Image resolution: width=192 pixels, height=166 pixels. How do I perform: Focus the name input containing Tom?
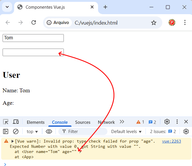[x=33, y=38]
